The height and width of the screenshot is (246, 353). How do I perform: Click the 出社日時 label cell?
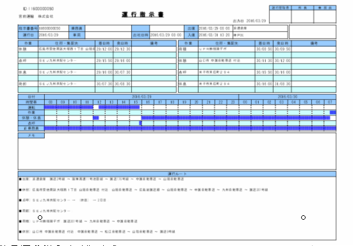pyautogui.click(x=141, y=35)
